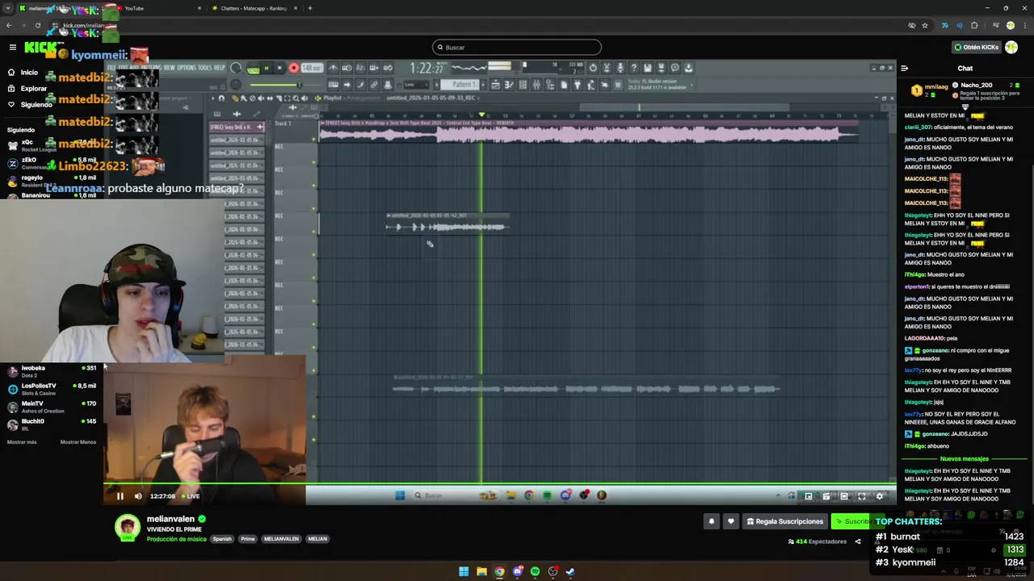Follow channel with heart icon
Image resolution: width=1034 pixels, height=581 pixels.
tap(731, 521)
